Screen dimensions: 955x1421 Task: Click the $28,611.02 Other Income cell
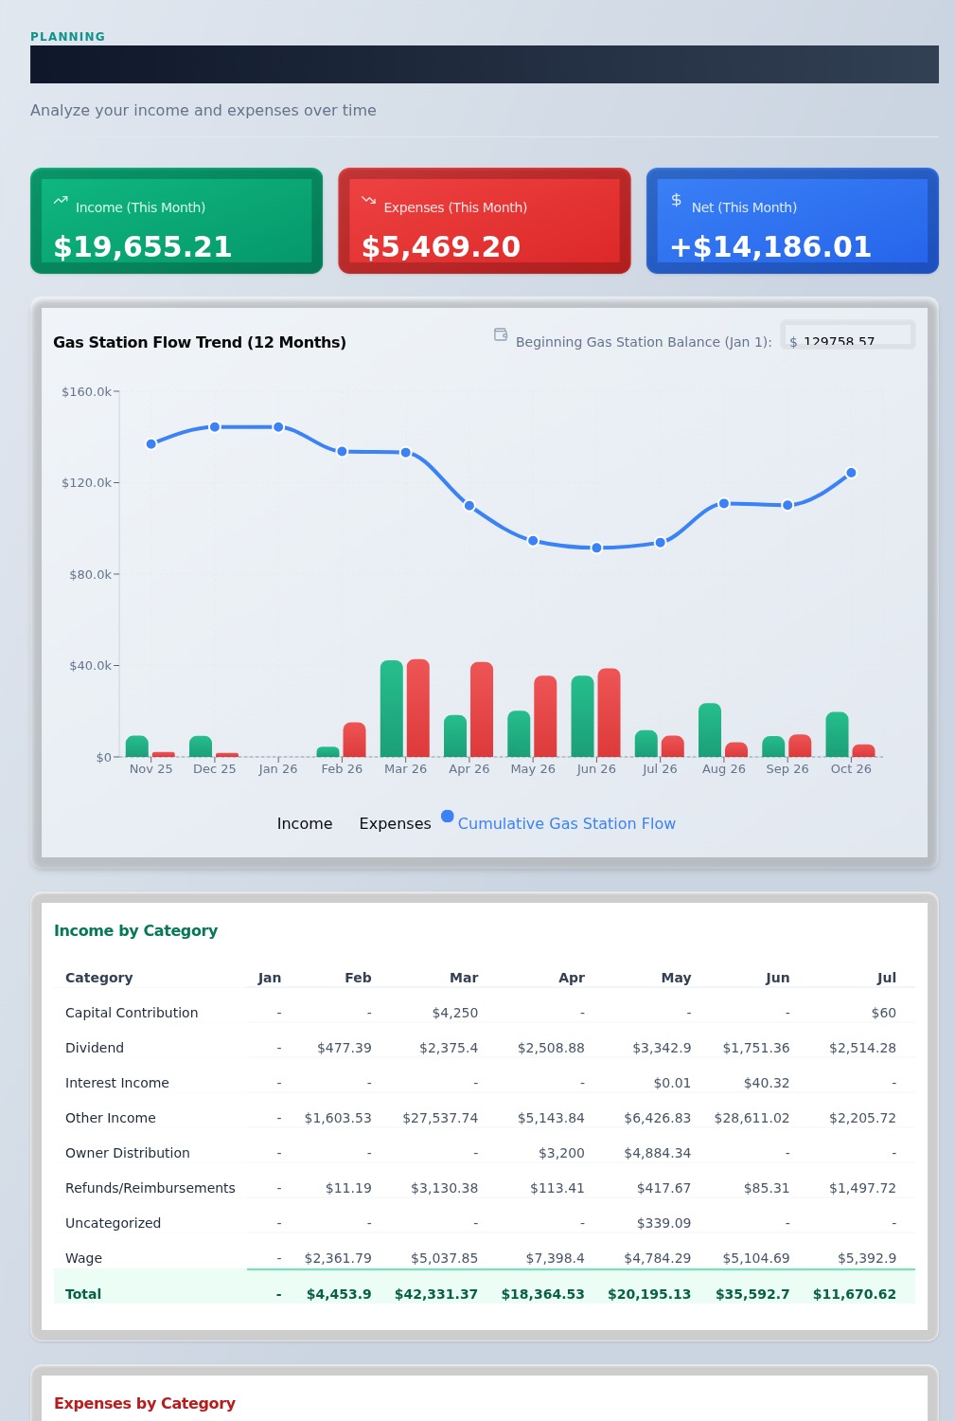(x=752, y=1118)
